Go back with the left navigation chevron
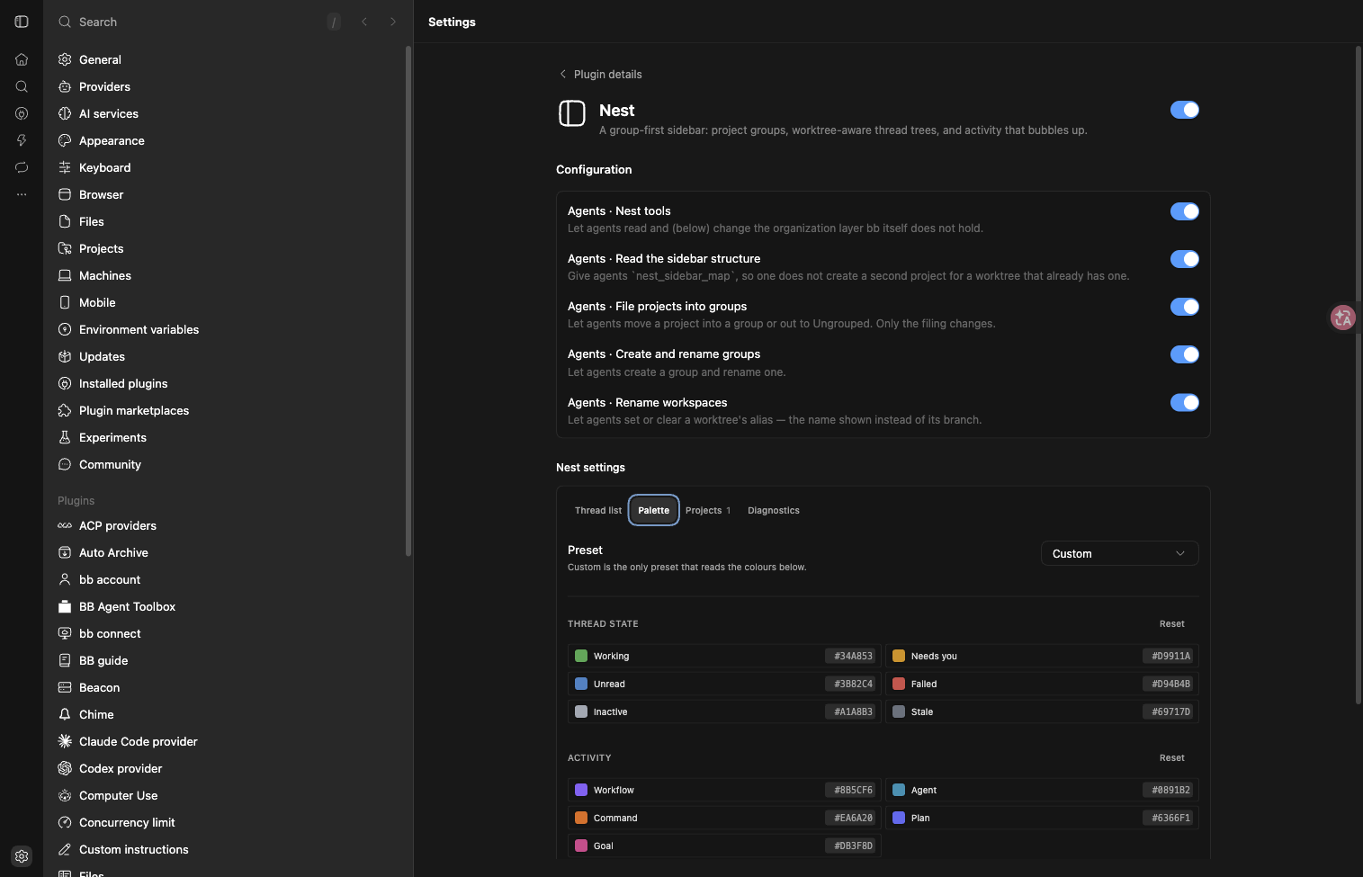The width and height of the screenshot is (1363, 877). (364, 22)
